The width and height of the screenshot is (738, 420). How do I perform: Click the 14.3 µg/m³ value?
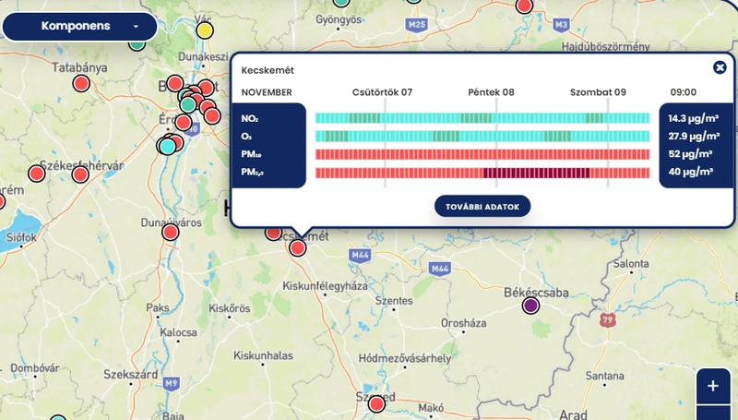[694, 119]
